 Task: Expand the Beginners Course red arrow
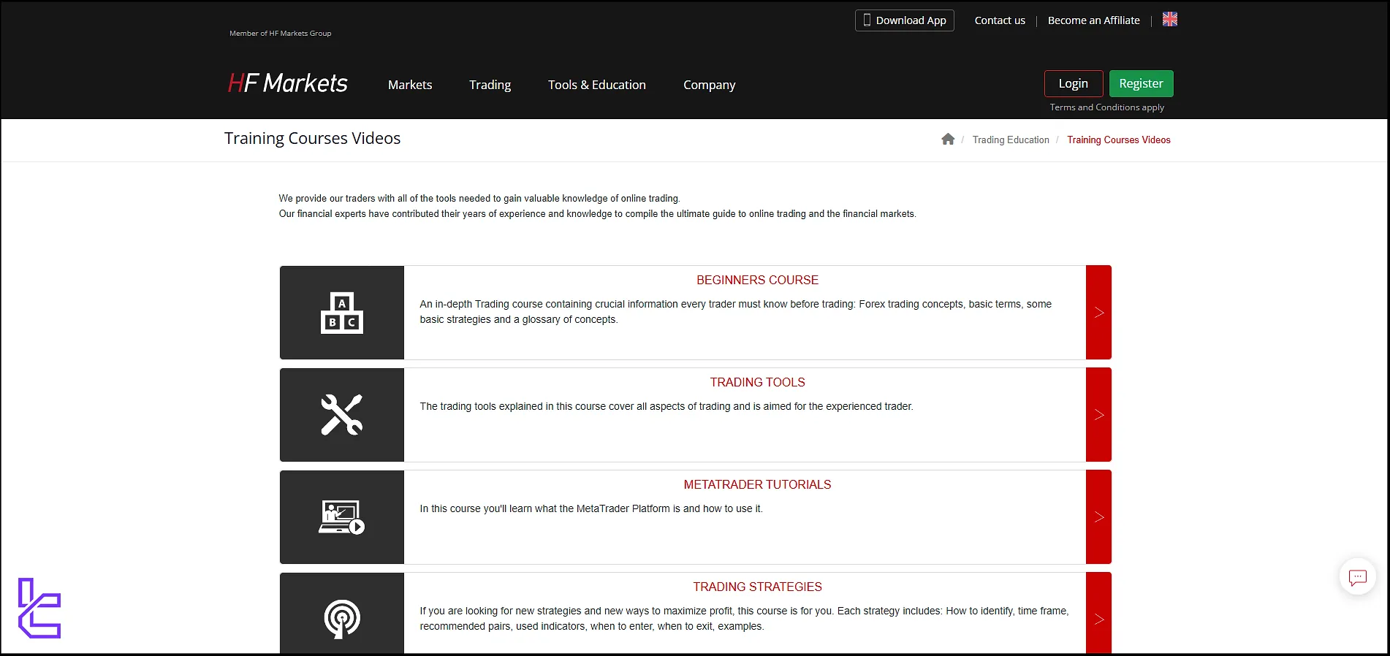[1098, 313]
